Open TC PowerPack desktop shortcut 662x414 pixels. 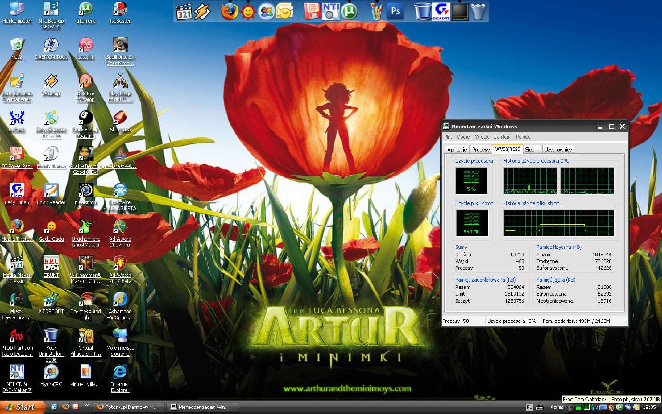(x=17, y=158)
